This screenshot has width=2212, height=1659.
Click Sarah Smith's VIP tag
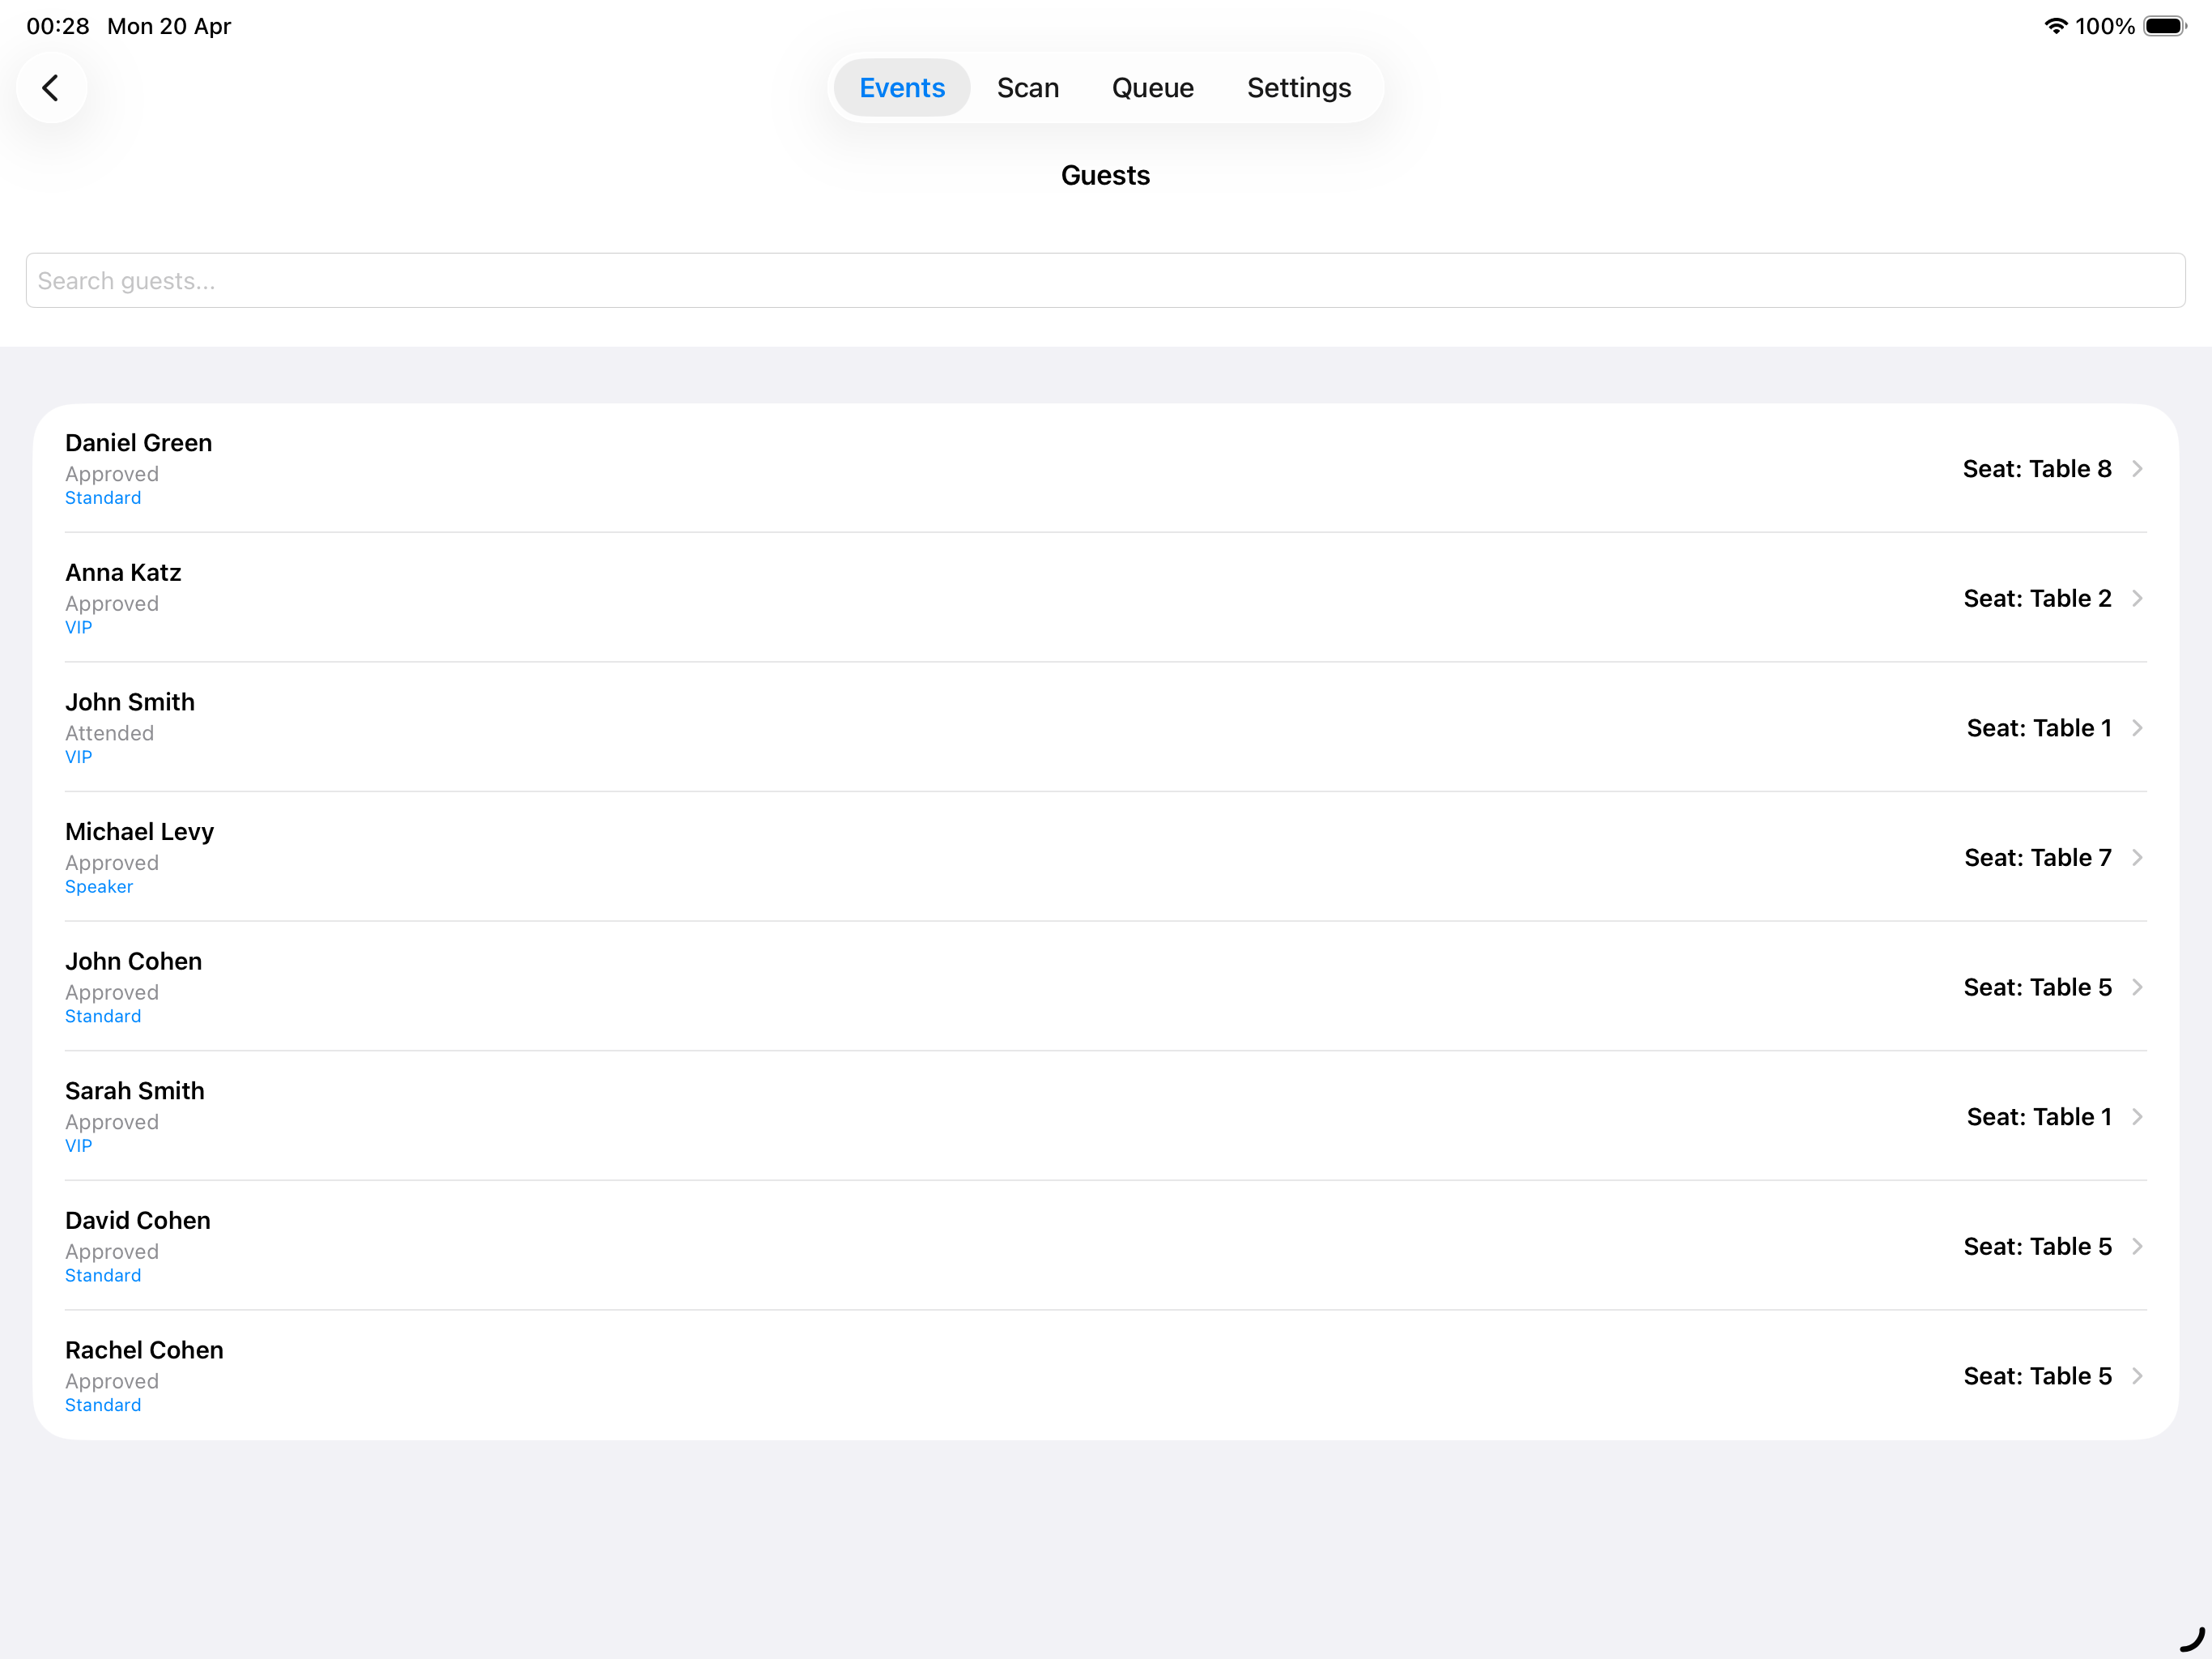point(79,1145)
